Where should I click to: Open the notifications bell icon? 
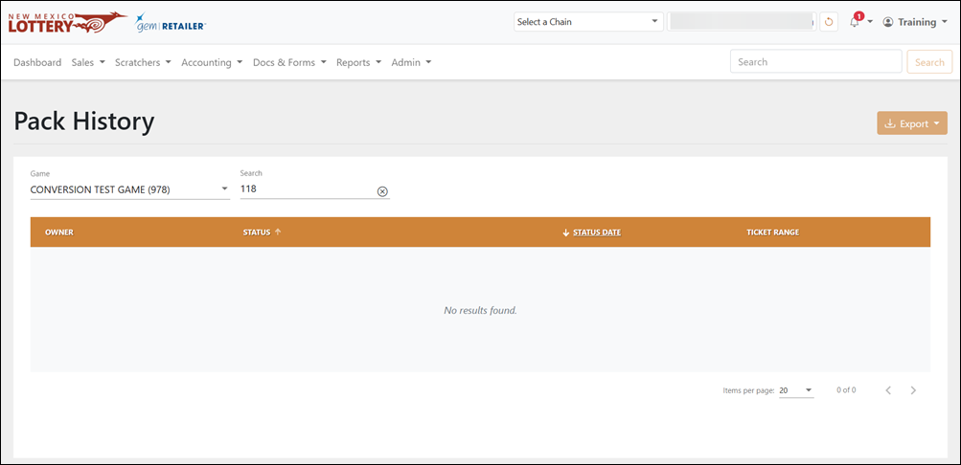point(855,22)
